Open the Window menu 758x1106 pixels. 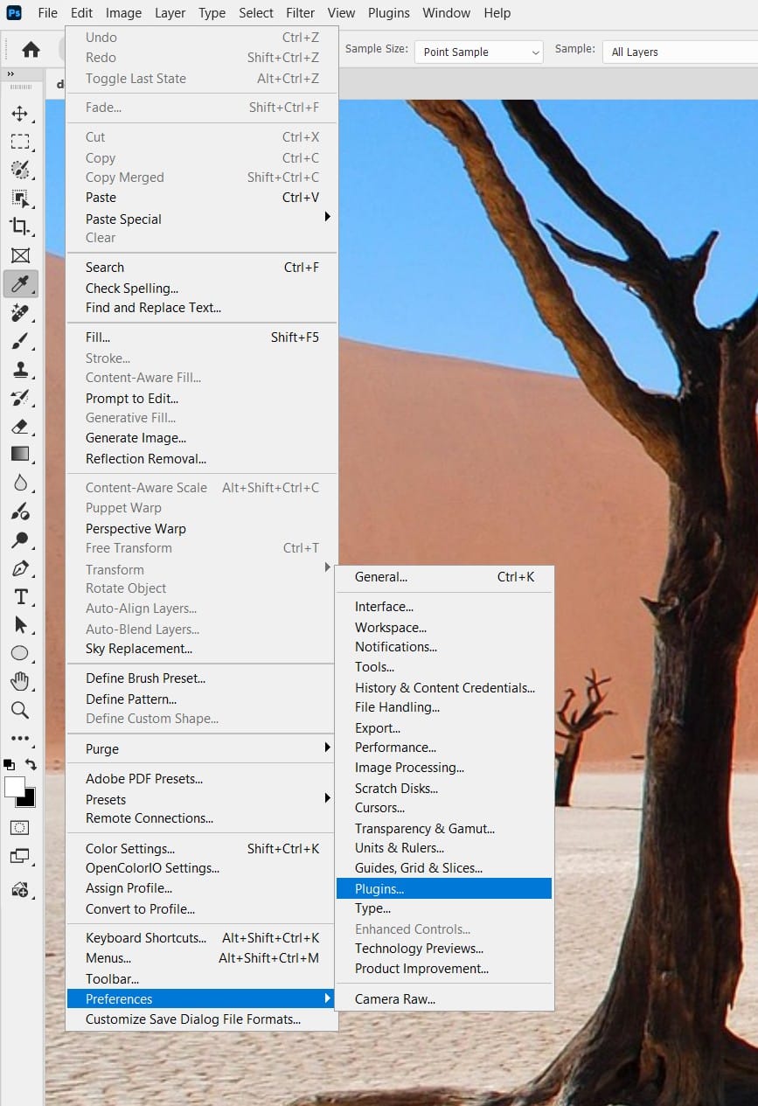(446, 13)
